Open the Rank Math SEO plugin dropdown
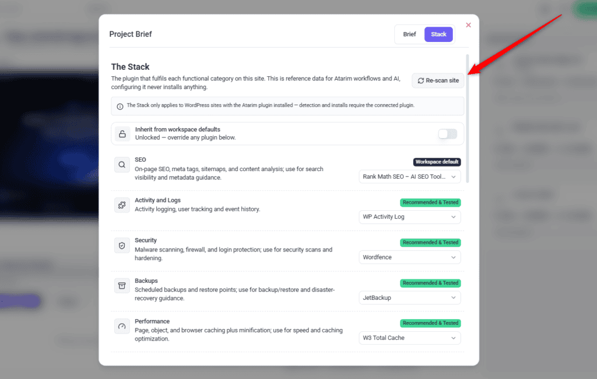 click(410, 177)
